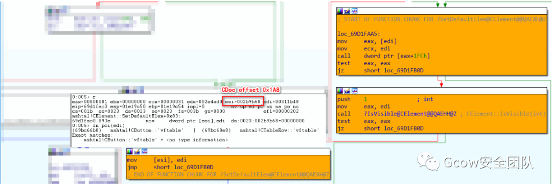
Task: Select START OF FUNCTION CHUNK comment line
Action: pos(442,19)
